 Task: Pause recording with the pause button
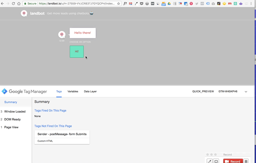point(246,161)
